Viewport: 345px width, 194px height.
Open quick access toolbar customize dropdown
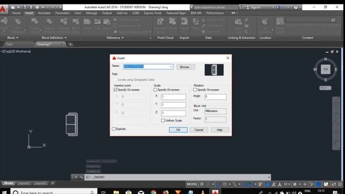pos(60,7)
